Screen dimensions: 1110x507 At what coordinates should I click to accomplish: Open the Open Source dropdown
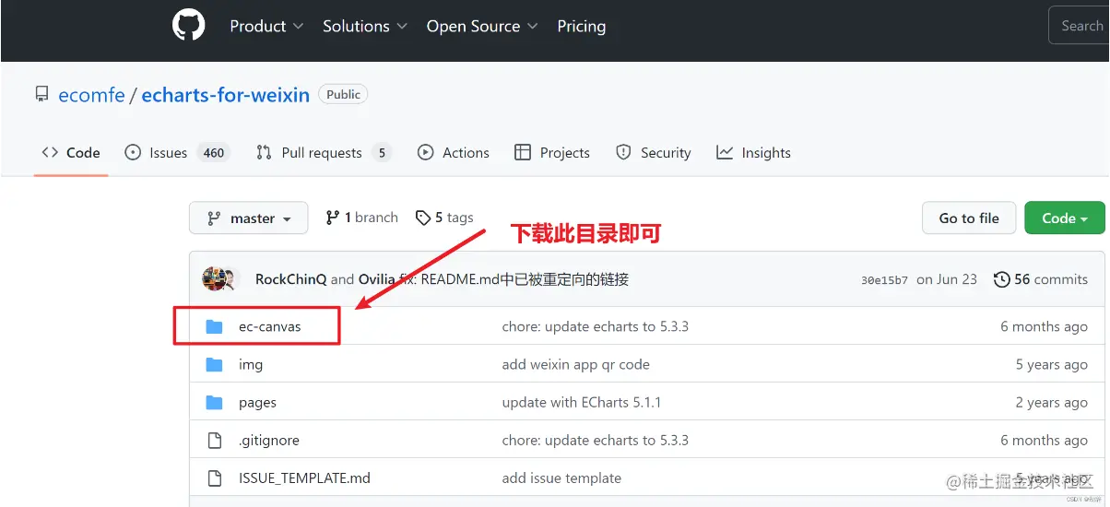click(482, 27)
